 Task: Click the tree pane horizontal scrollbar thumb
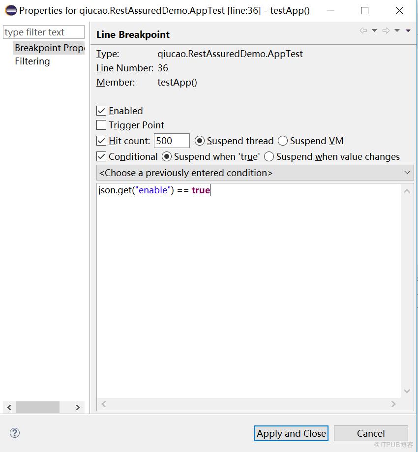37,407
